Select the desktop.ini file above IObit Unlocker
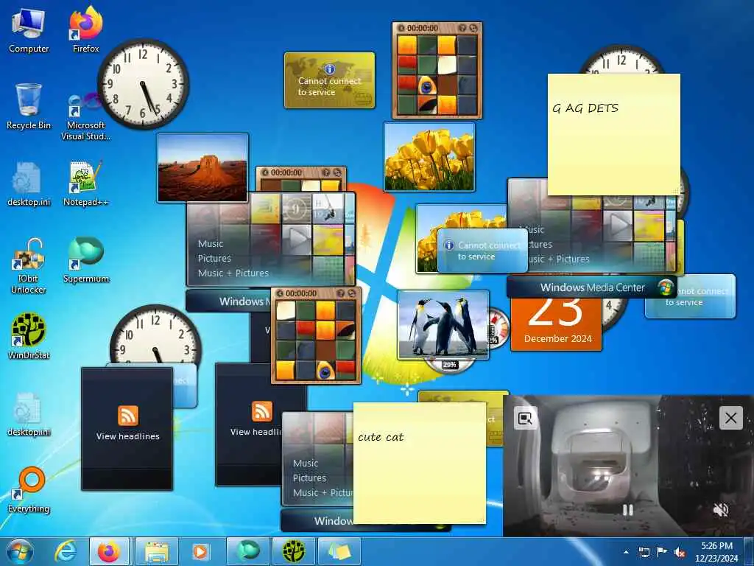This screenshot has width=754, height=566. coord(29,184)
